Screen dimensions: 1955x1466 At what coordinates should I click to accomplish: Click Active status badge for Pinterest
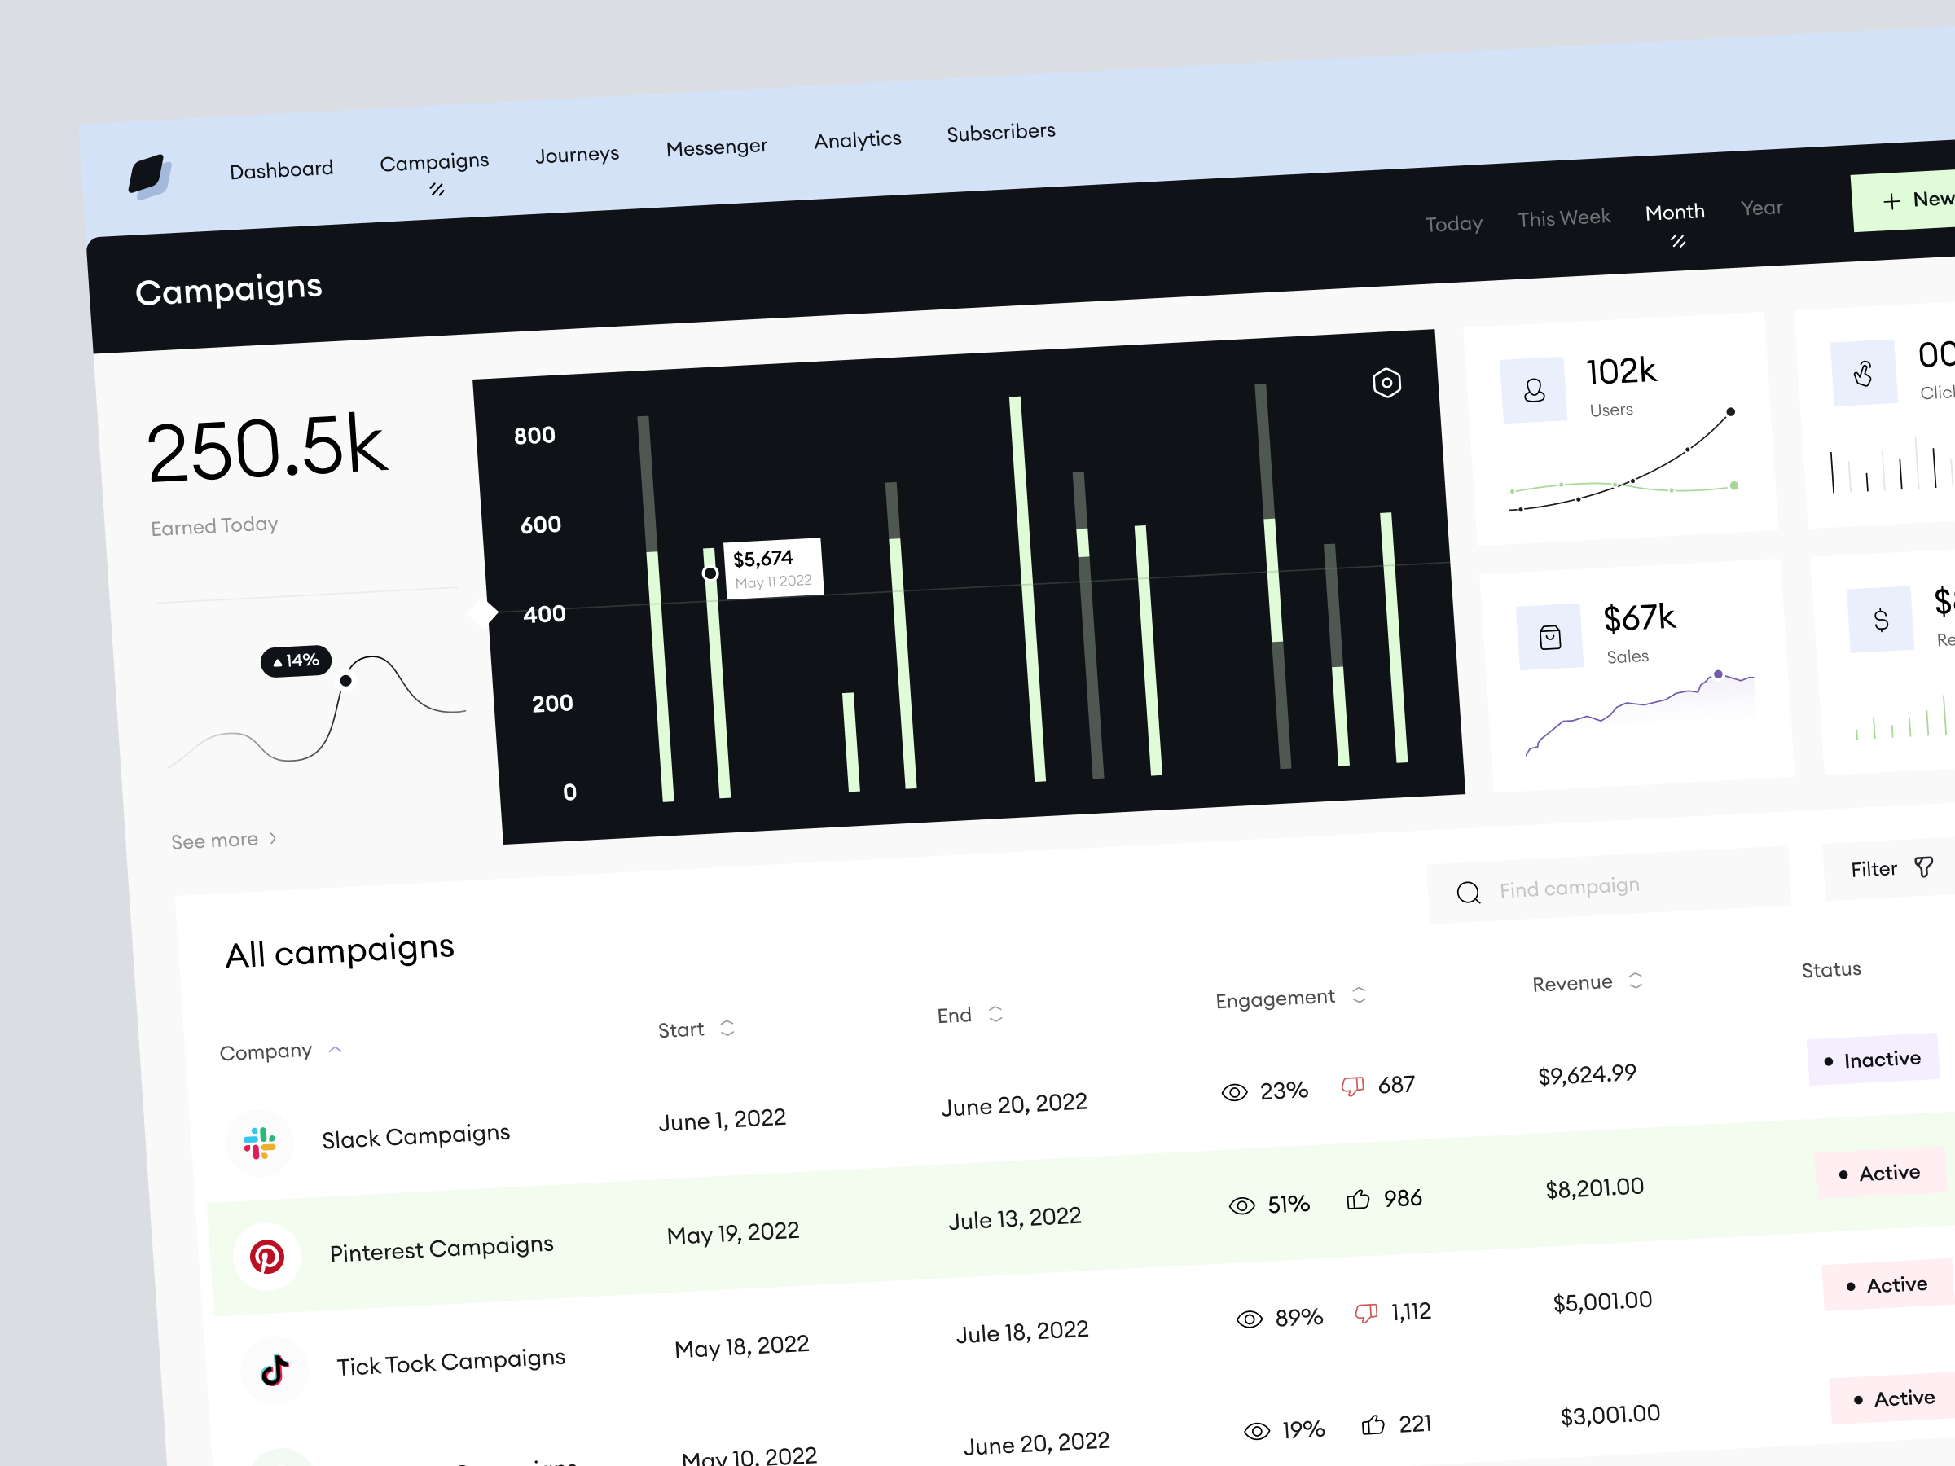point(1881,1173)
